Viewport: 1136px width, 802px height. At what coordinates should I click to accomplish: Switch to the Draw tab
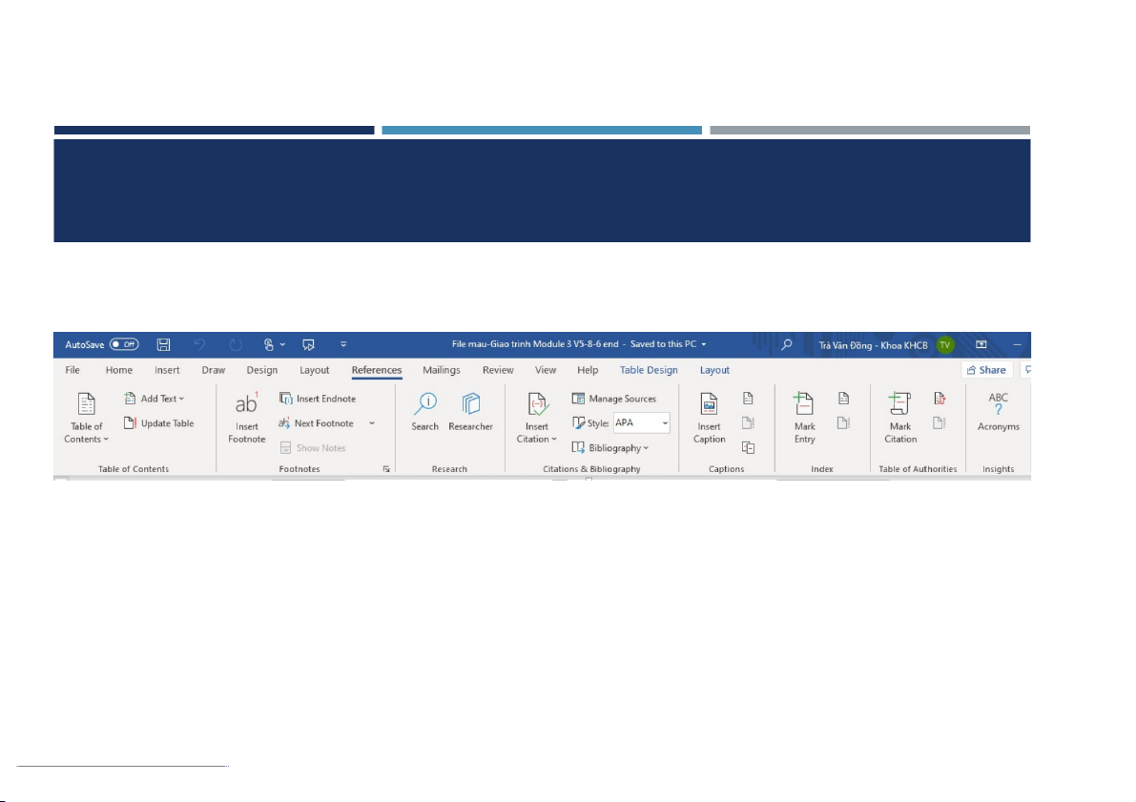point(213,370)
